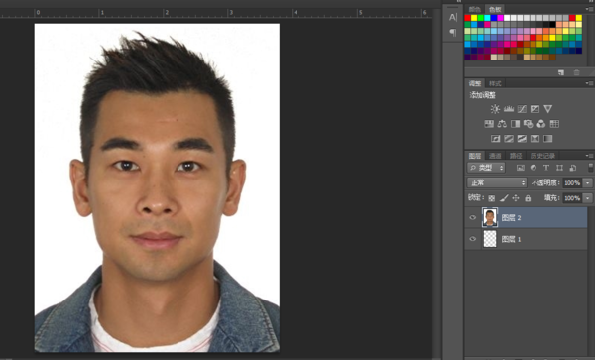Switch to the 历史记录 tab
This screenshot has height=360, width=595.
(x=542, y=156)
